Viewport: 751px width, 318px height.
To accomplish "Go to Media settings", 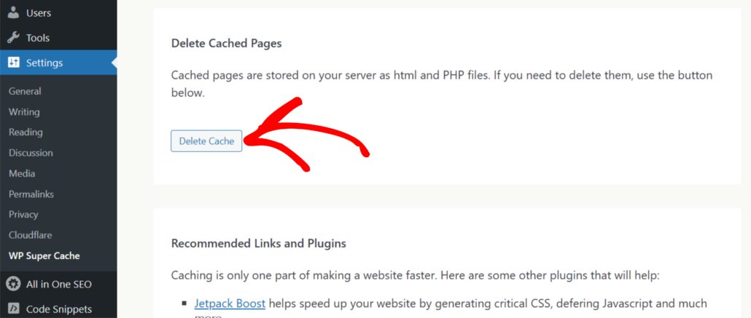I will [x=22, y=174].
